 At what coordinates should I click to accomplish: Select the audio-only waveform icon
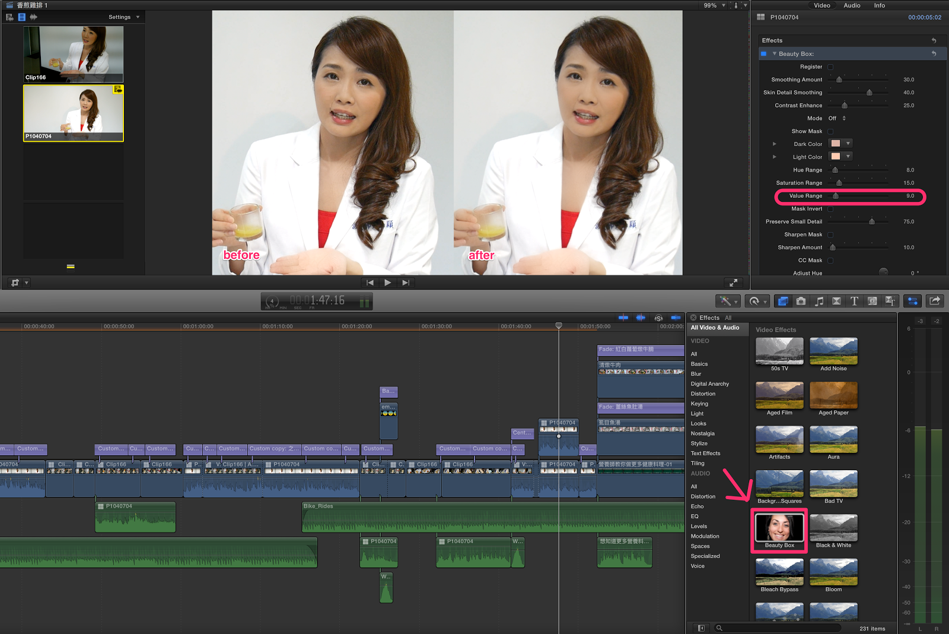[x=34, y=17]
